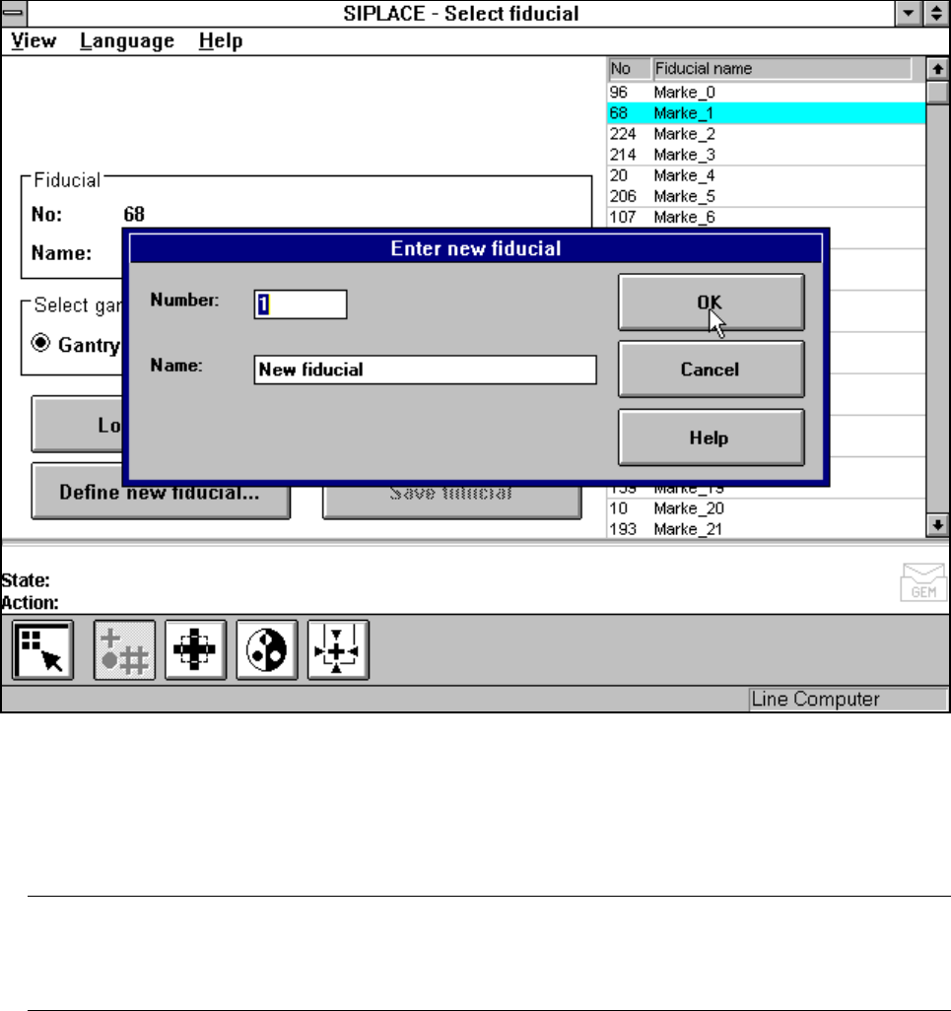Open the Language menu
Image resolution: width=951 pixels, height=1011 pixels.
pos(127,40)
